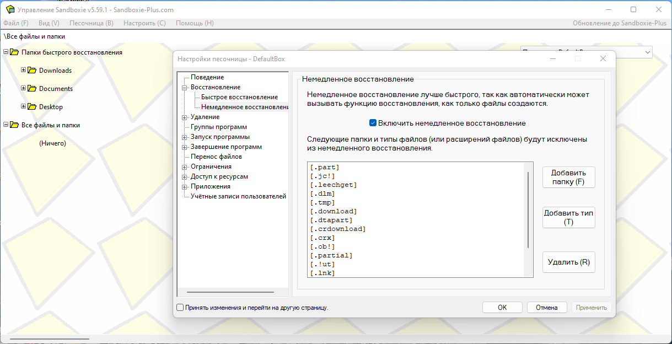Click 'Обновление до Sandboxie-Plus' link

(619, 23)
